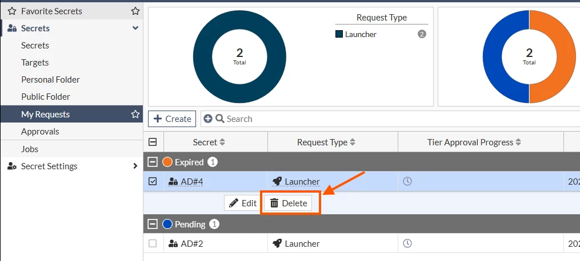Click the user-lock icon beside AD#4
Screen dimensions: 580x261
173,181
